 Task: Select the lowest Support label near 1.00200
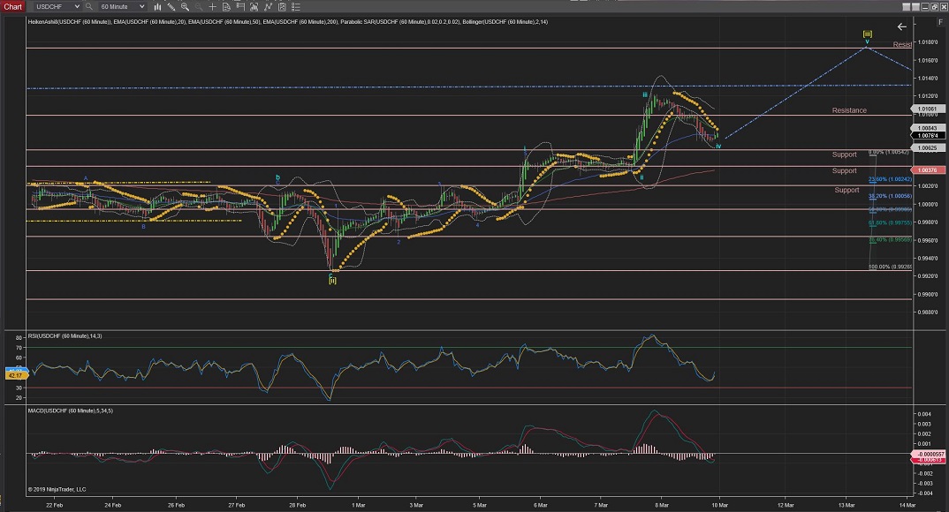coord(847,191)
